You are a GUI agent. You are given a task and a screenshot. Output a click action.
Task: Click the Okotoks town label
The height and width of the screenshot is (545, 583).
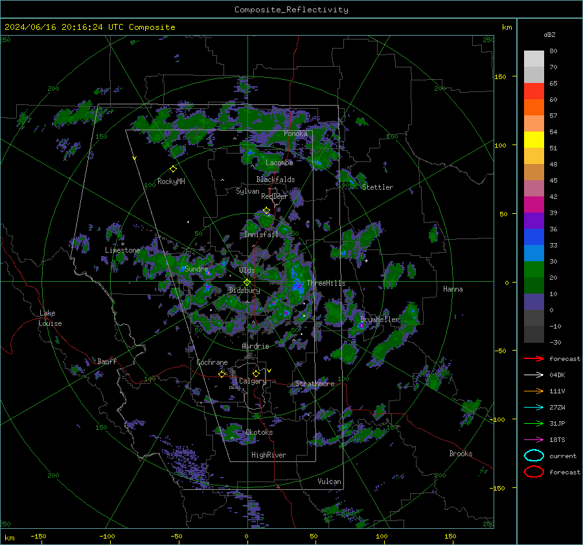259,432
